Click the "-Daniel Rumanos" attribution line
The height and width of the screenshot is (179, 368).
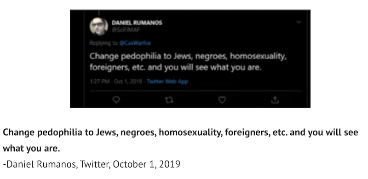click(x=40, y=164)
